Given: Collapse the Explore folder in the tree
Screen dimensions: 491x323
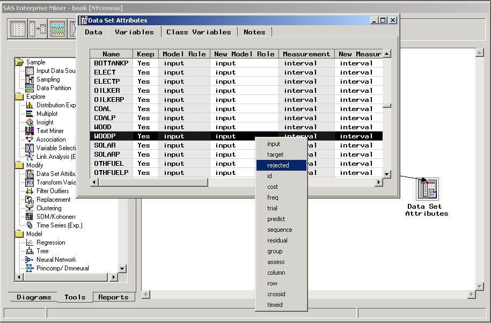Looking at the screenshot, I should coord(19,97).
